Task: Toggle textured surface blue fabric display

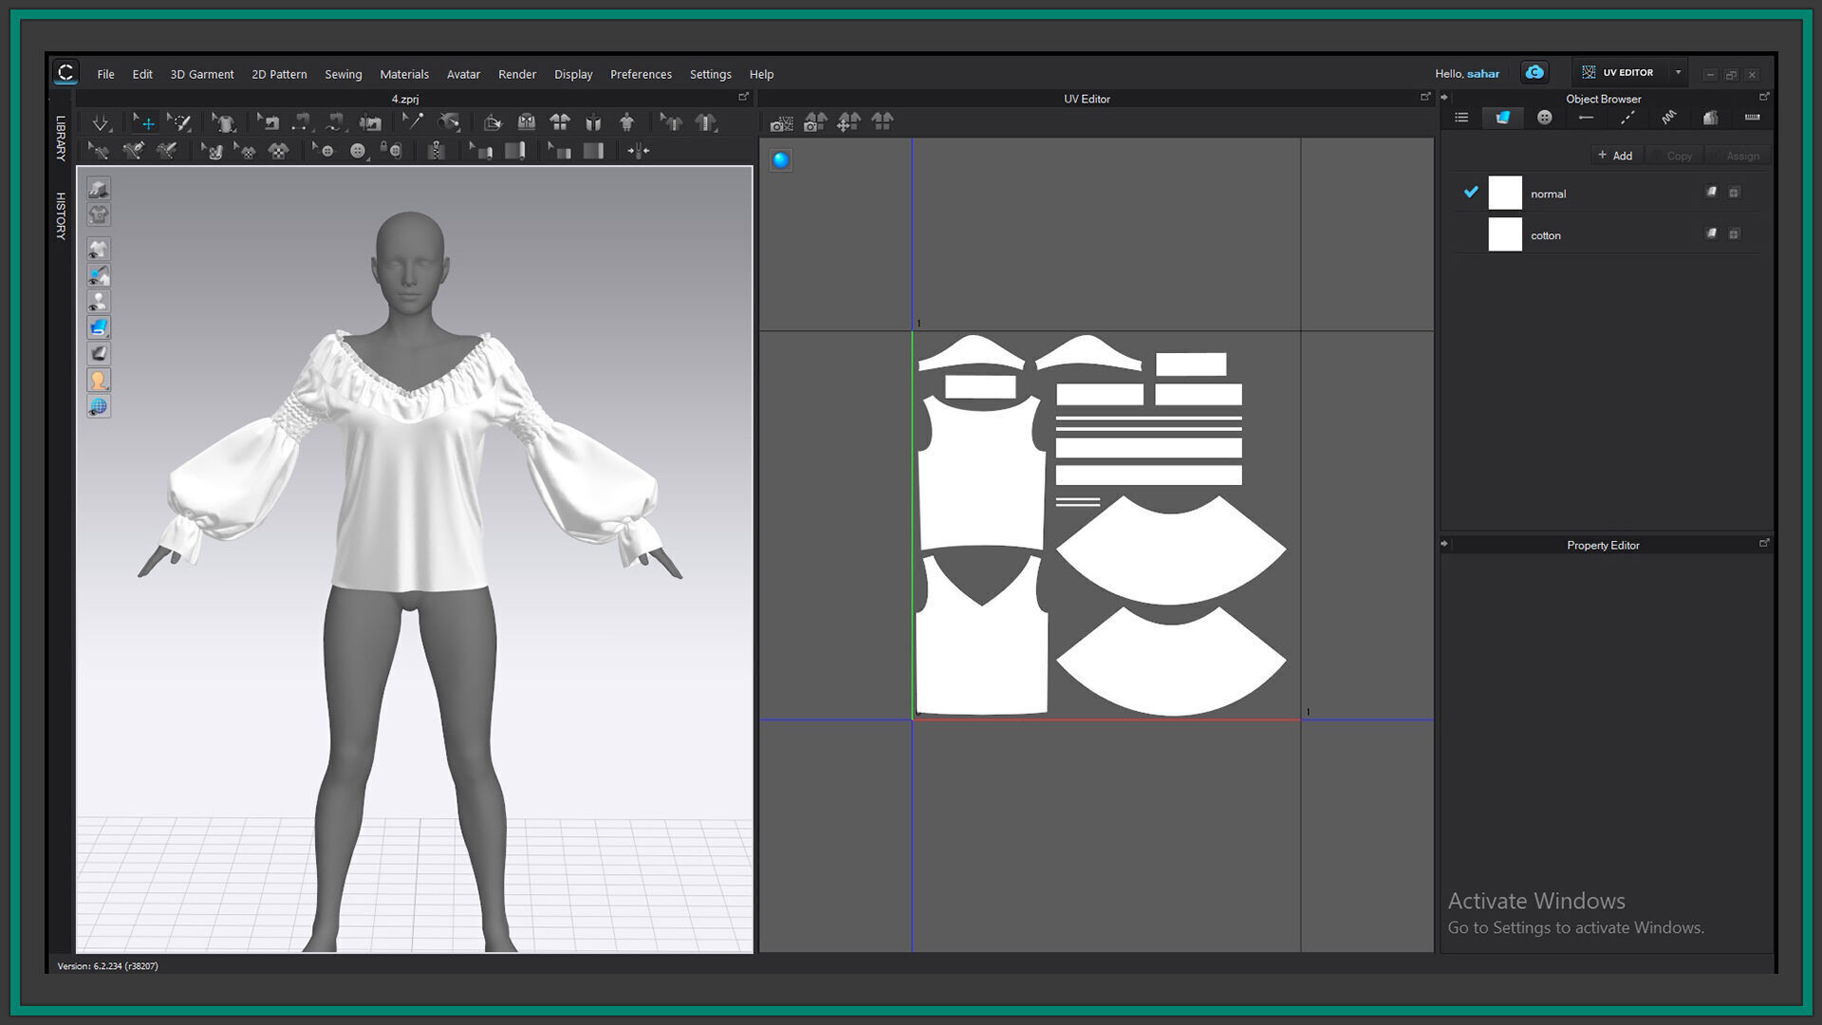Action: 99,328
